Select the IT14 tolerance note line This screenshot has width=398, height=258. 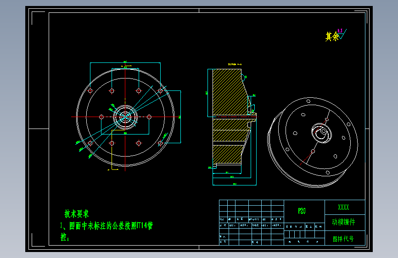[107, 225]
